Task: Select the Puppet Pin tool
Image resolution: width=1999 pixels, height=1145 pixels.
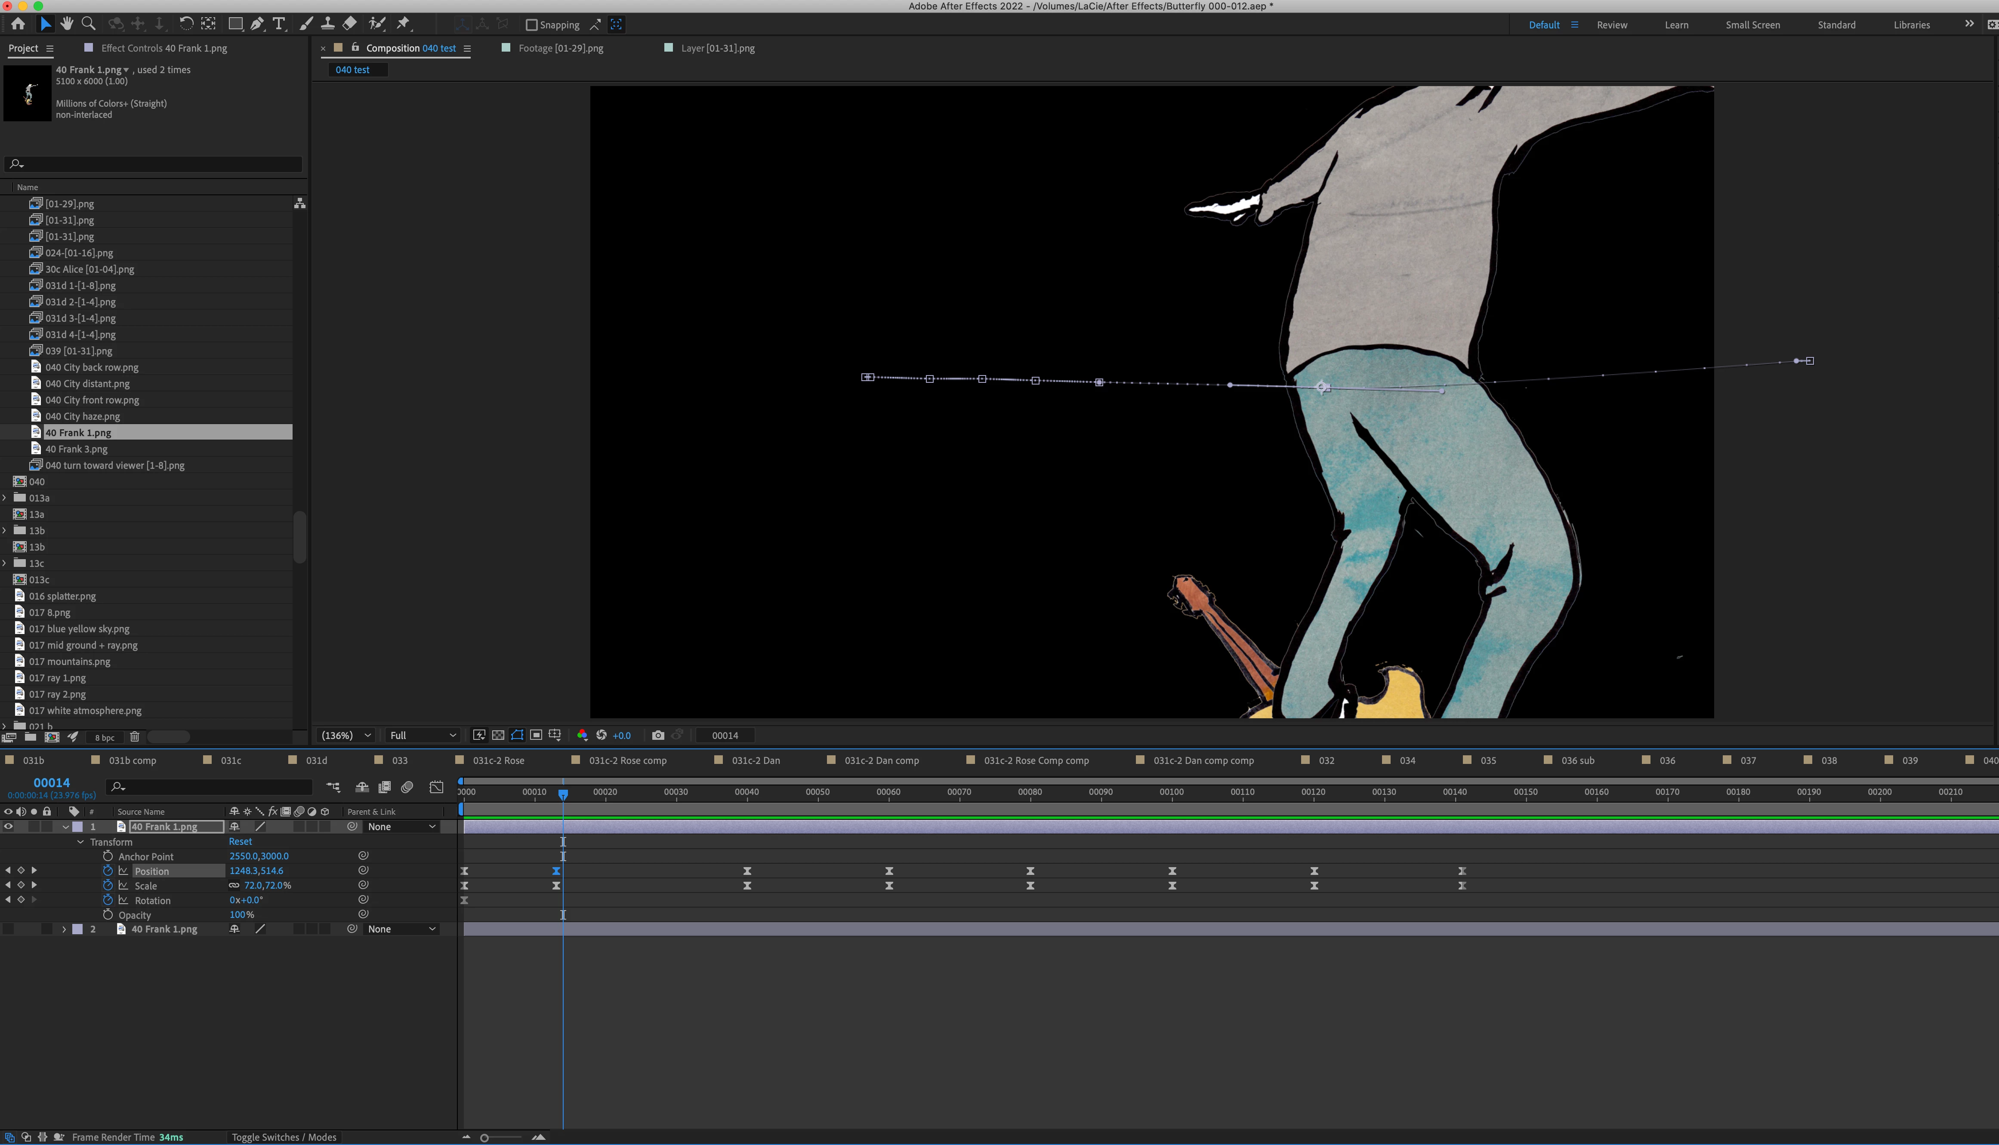Action: pos(404,25)
